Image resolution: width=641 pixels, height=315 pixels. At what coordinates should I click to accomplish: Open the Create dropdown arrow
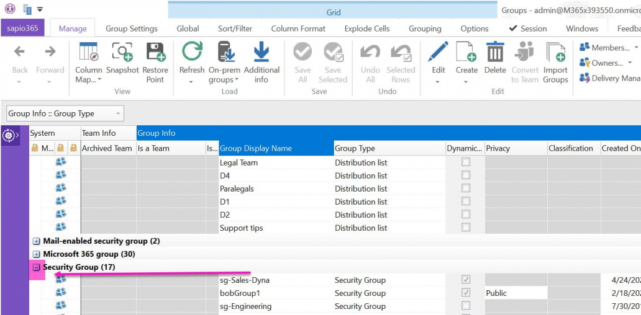pos(466,82)
